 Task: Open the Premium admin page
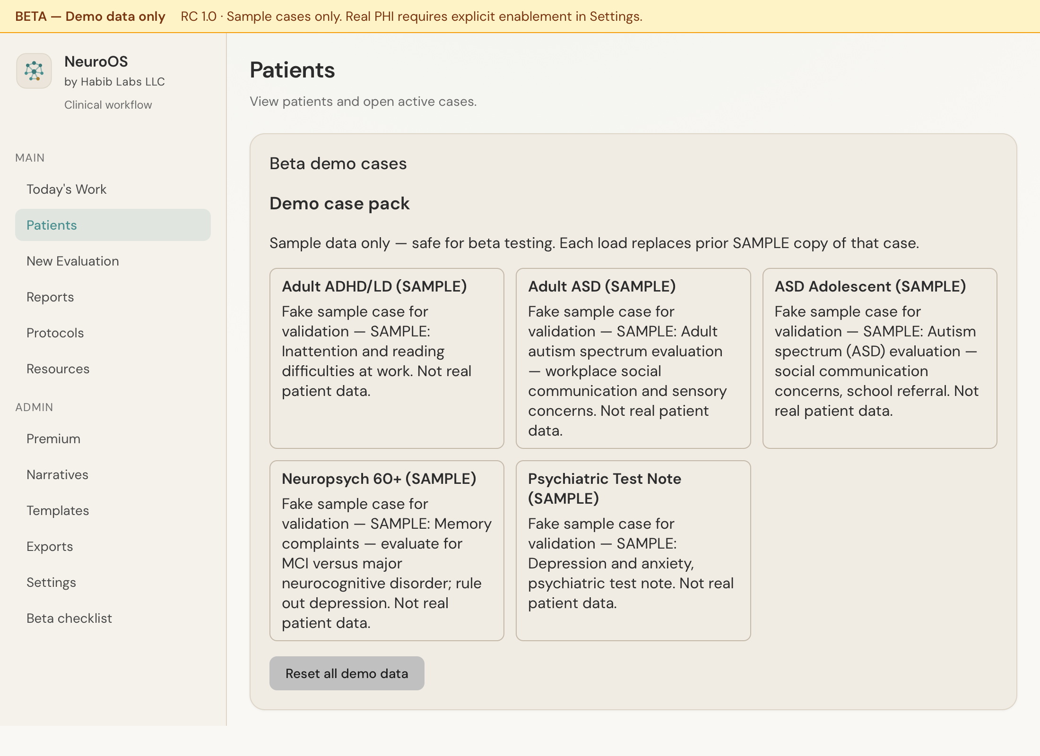coord(113,438)
